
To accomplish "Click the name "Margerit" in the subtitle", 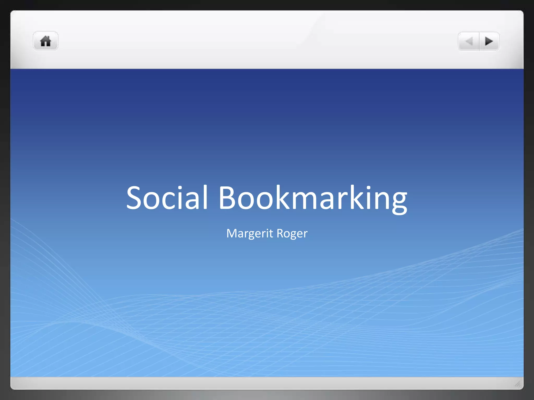I will (250, 233).
